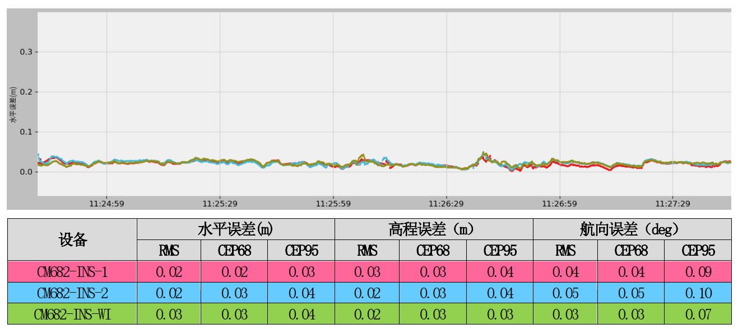The width and height of the screenshot is (738, 329).
Task: Click the 设备 header cell
Action: [72, 240]
